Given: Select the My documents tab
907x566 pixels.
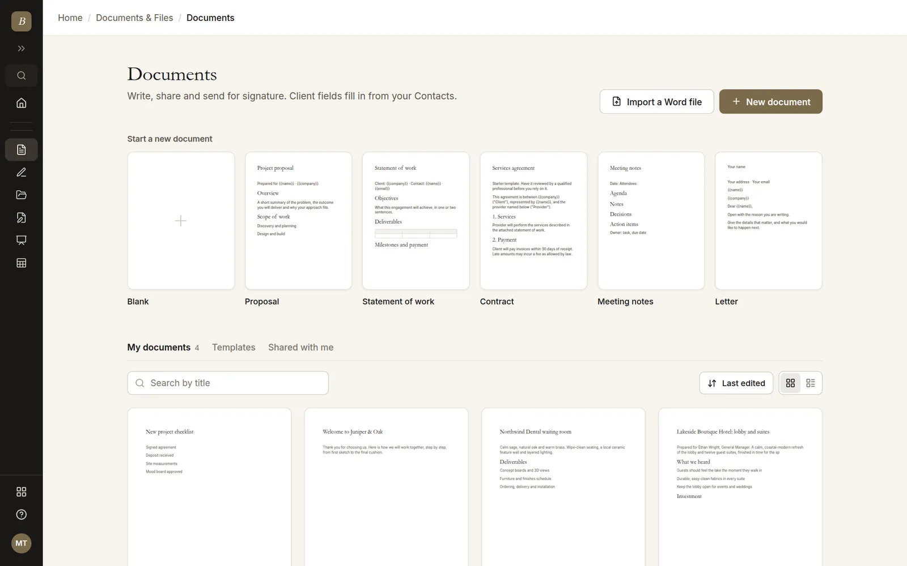Looking at the screenshot, I should coord(163,348).
